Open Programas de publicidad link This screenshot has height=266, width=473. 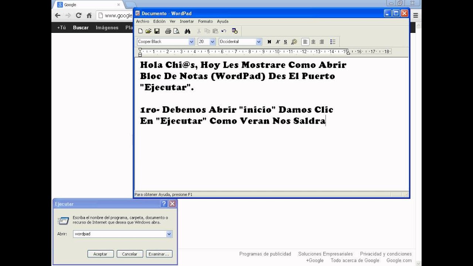tap(265, 254)
